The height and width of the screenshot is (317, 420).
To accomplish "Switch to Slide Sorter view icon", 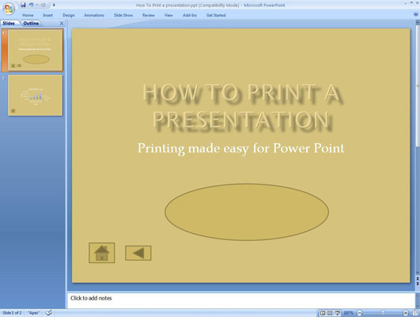I will click(x=330, y=313).
